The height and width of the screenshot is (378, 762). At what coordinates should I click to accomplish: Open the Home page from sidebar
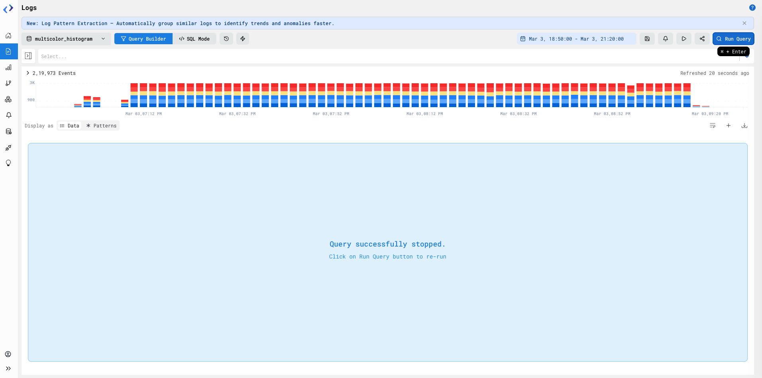pyautogui.click(x=8, y=35)
